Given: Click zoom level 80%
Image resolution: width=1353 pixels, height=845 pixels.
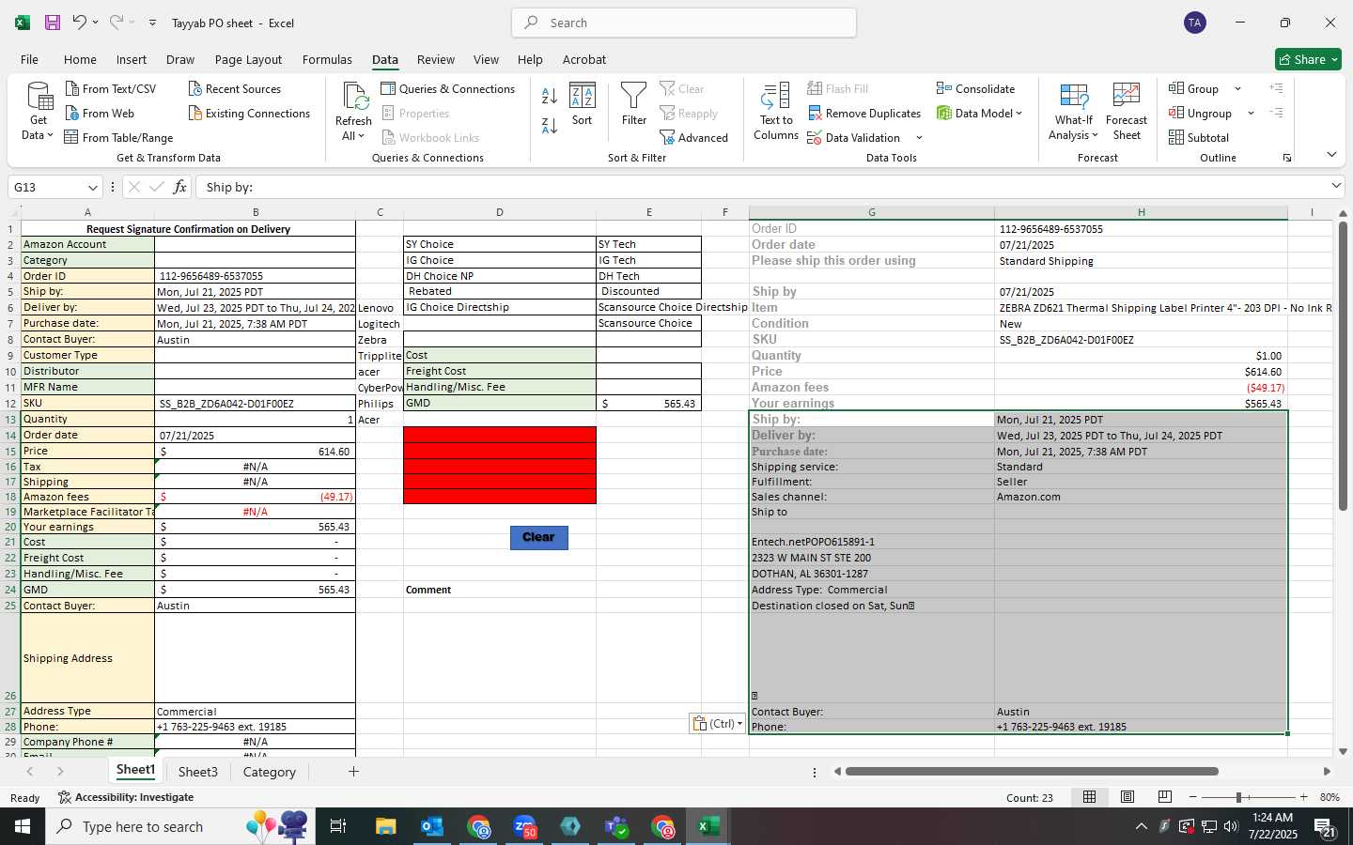Looking at the screenshot, I should 1330,797.
